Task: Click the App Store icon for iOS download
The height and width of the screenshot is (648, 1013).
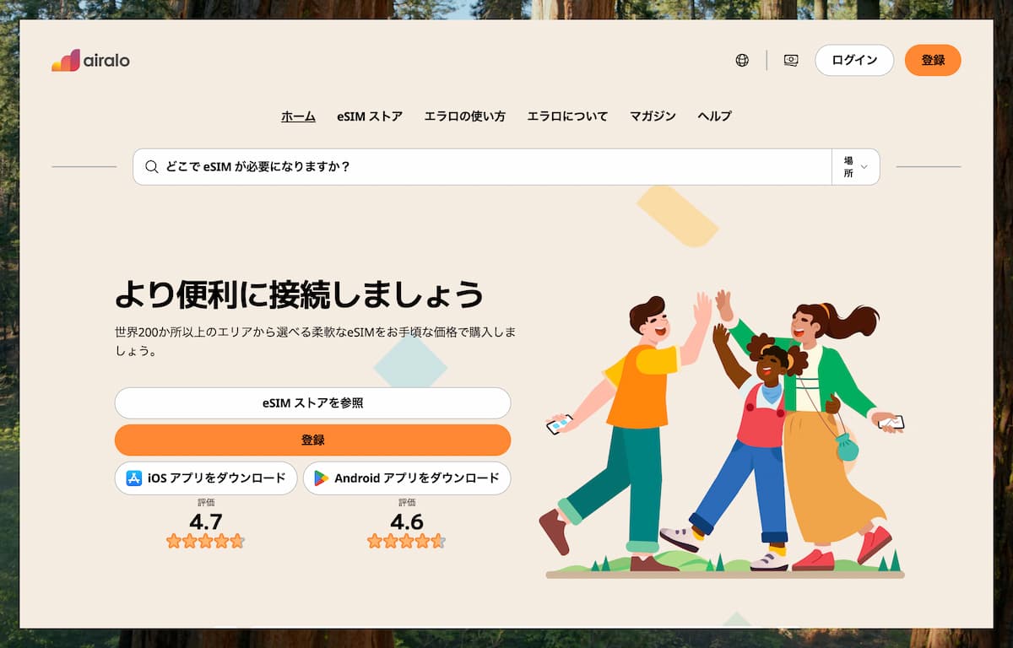Action: click(x=134, y=478)
